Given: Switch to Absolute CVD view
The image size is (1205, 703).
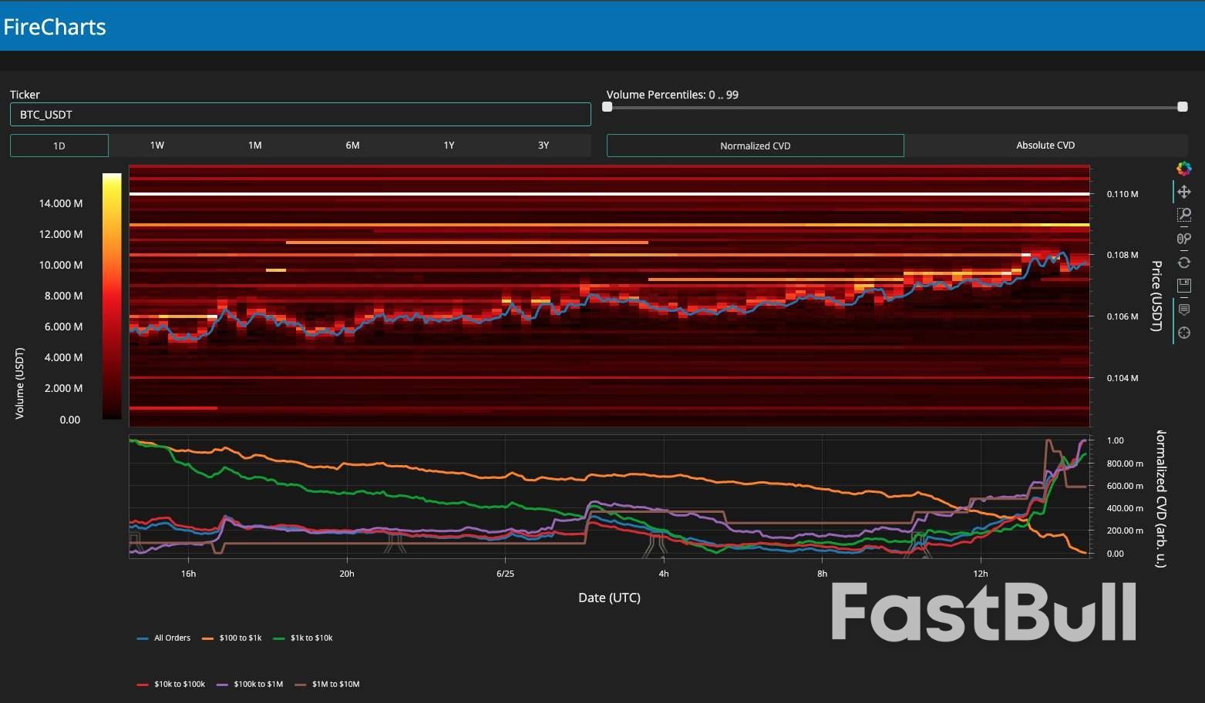Looking at the screenshot, I should pos(1045,146).
